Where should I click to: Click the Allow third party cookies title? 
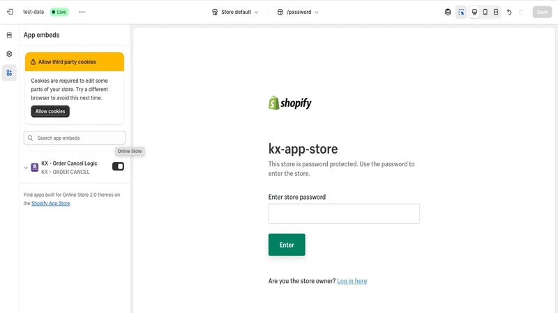(x=67, y=62)
